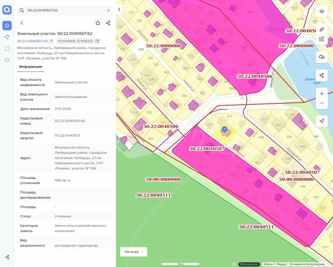Click the cadastral search input field

[x=65, y=10]
